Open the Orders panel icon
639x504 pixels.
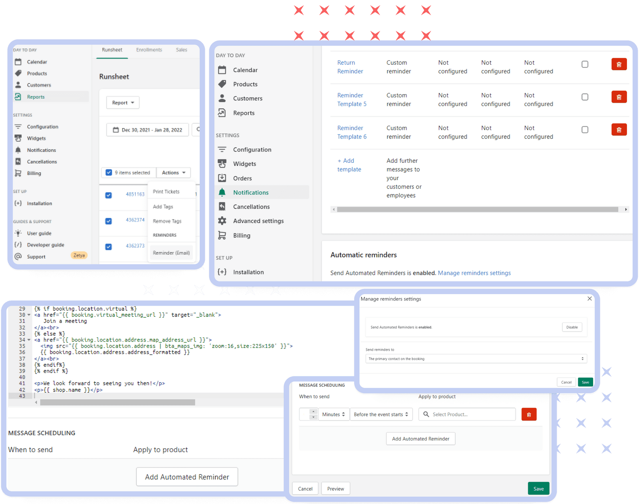pos(222,178)
